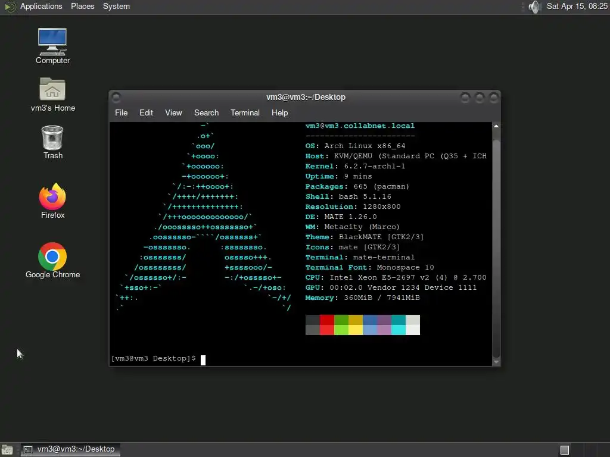Viewport: 610px width, 457px height.
Task: Maximize the terminal window
Action: tap(480, 97)
